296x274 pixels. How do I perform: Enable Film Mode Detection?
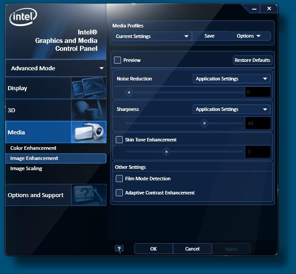click(x=119, y=179)
